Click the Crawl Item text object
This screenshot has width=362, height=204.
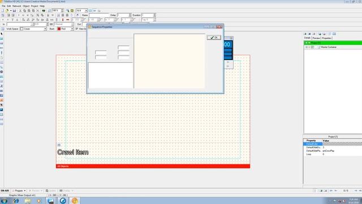(x=73, y=152)
